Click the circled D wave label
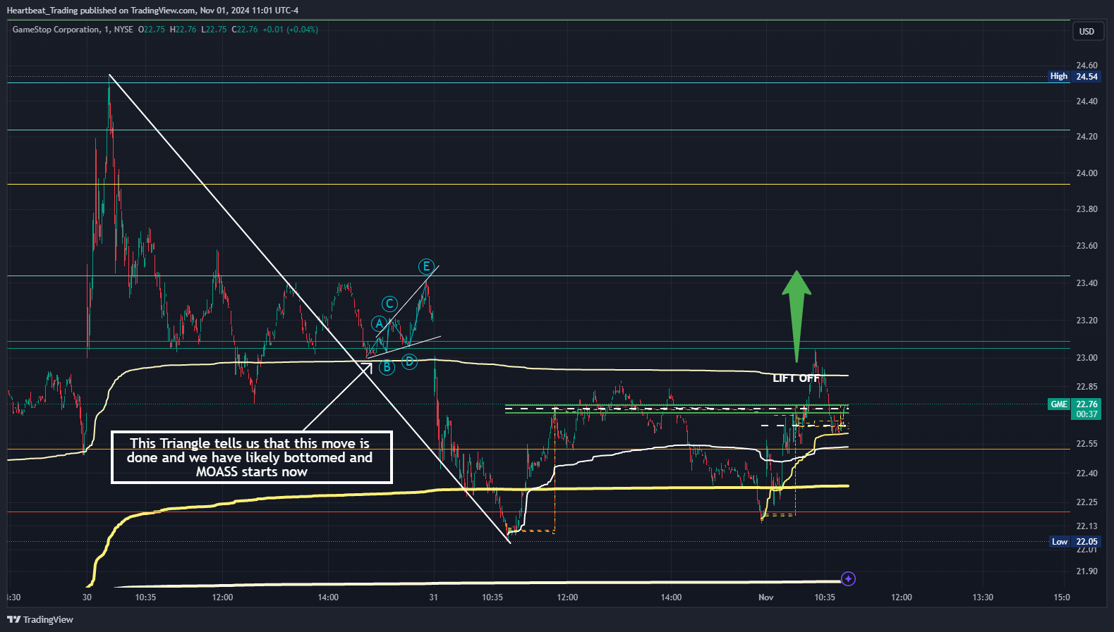This screenshot has height=632, width=1114. 410,362
